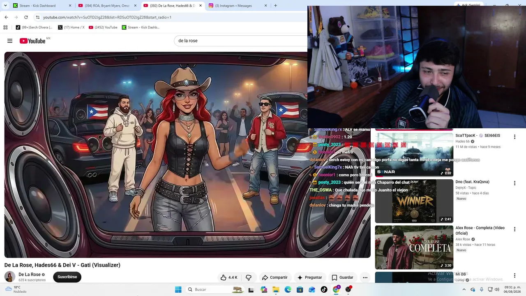Open De La Rose channel name link
This screenshot has height=296, width=526.
coord(30,275)
